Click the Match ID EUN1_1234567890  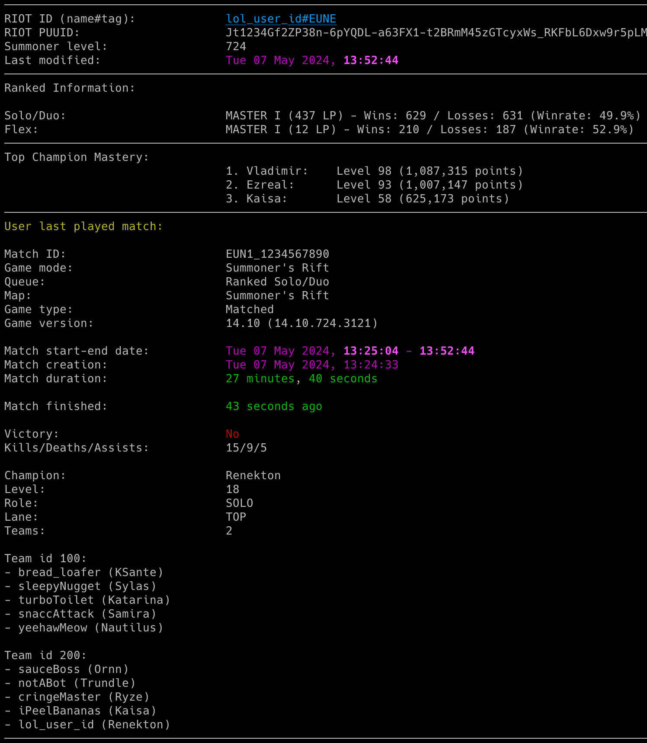[x=277, y=254]
